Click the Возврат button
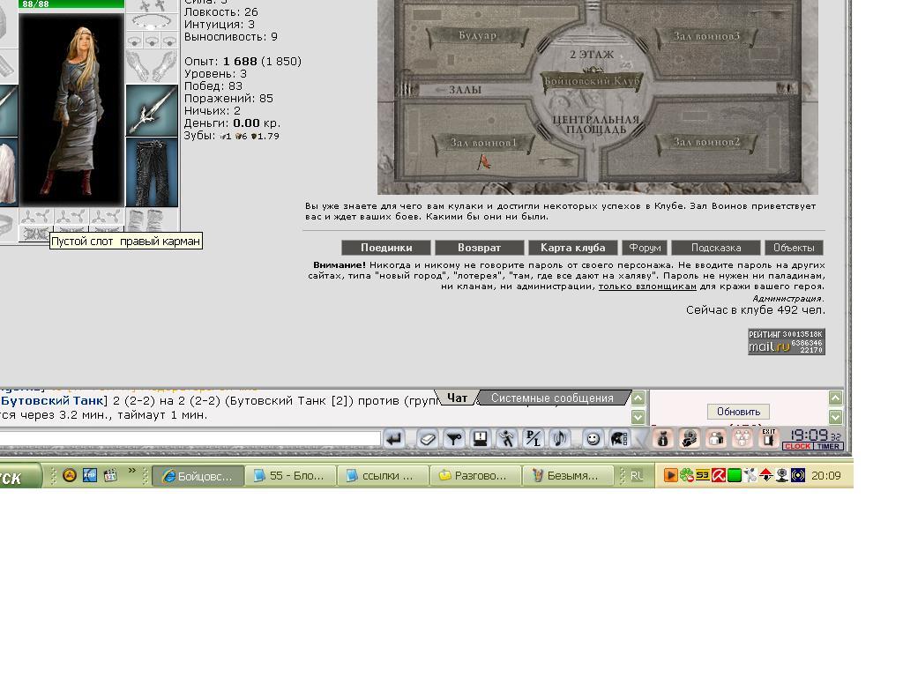Viewport: 903px width, 677px height. (479, 248)
